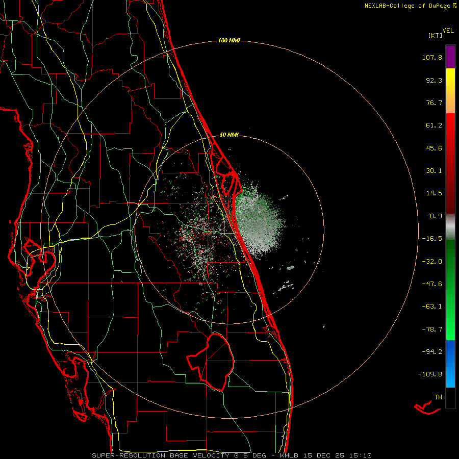
Task: Click the 107.8 velocity scale value
Action: coord(432,57)
